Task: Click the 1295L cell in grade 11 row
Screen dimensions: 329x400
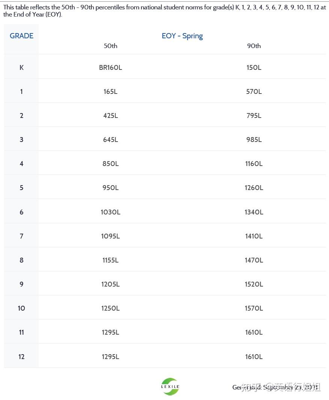Action: click(x=110, y=332)
